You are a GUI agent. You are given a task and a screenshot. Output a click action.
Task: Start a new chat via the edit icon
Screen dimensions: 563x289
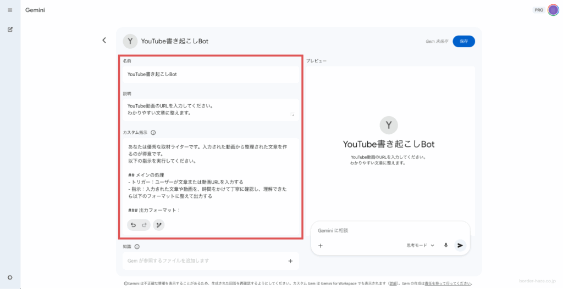pyautogui.click(x=10, y=30)
